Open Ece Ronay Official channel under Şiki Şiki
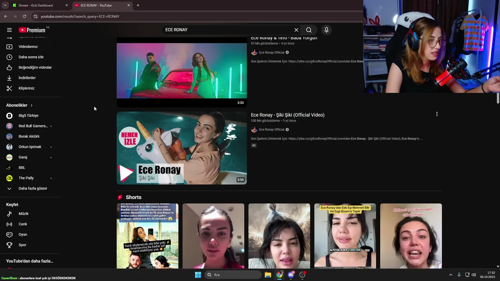 271,130
